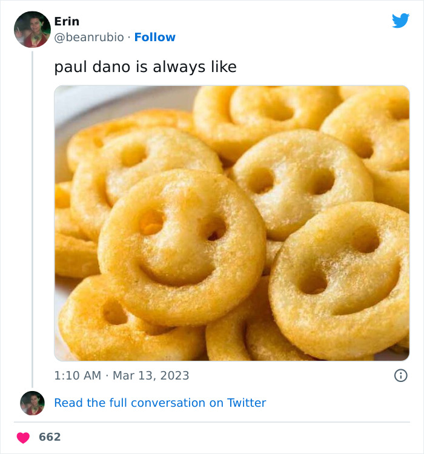Follow the @beanrubio account
This screenshot has width=424, height=454.
coord(154,37)
